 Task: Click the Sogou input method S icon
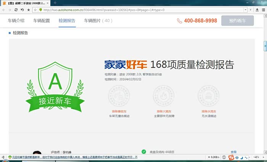[231, 157]
